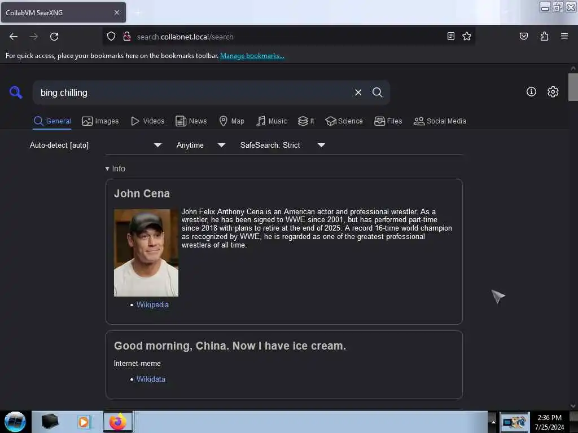Open the Wikidata link
Image resolution: width=578 pixels, height=433 pixels.
coord(151,379)
